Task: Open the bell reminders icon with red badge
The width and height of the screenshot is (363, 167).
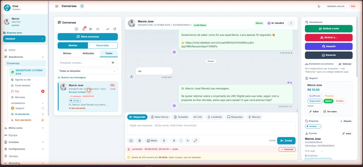Action: 84,29
